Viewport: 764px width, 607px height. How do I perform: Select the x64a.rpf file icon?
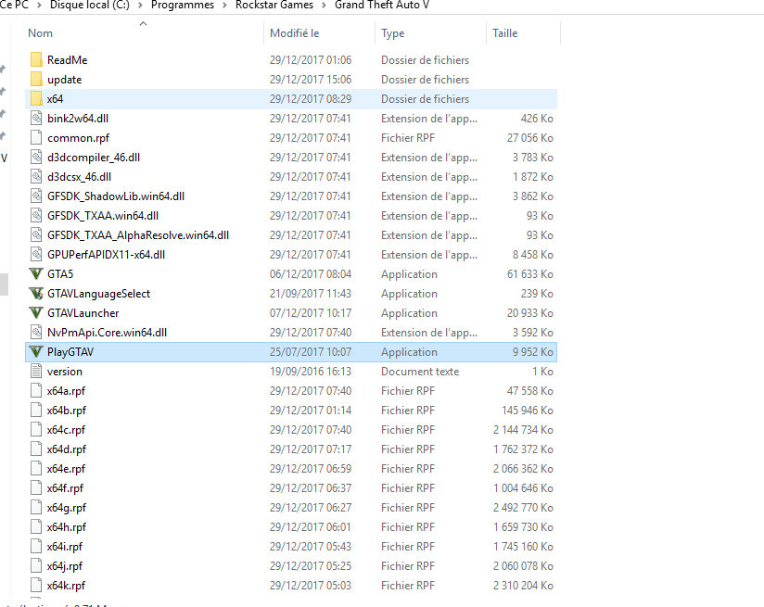36,391
